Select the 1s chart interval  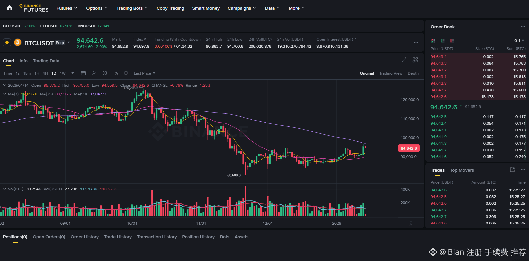click(18, 73)
